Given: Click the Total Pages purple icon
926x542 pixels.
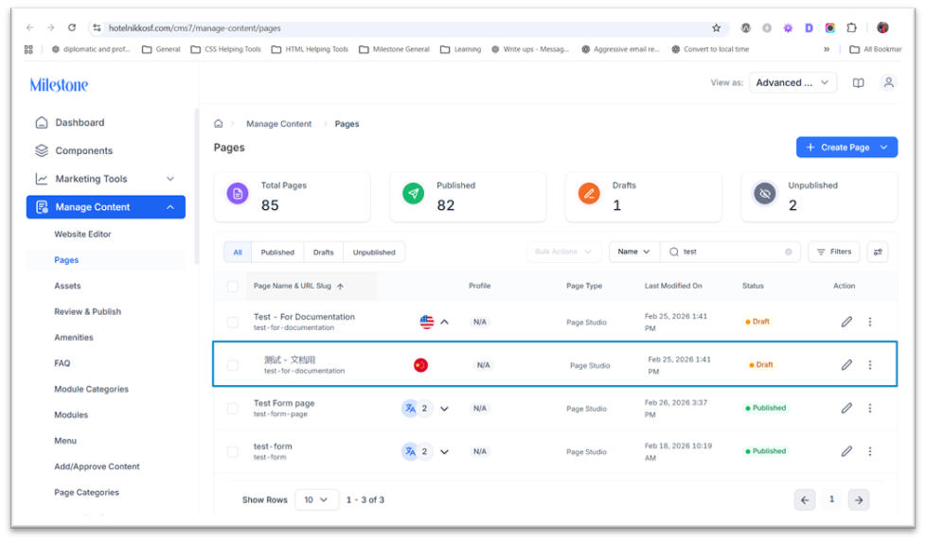Looking at the screenshot, I should (x=238, y=194).
